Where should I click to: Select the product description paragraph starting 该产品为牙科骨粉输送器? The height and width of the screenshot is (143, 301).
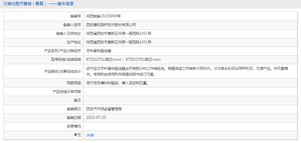pyautogui.click(x=187, y=71)
